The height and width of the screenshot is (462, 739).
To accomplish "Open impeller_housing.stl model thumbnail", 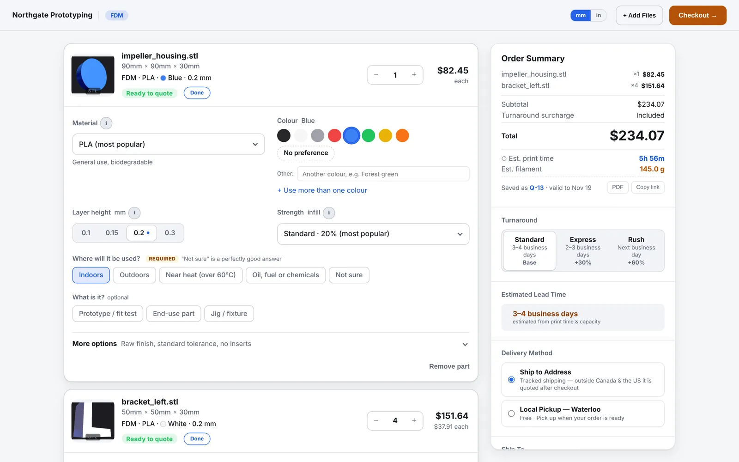I will point(93,75).
